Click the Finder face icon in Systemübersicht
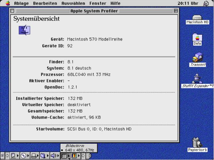The height and width of the screenshot is (160, 214). 25,30
